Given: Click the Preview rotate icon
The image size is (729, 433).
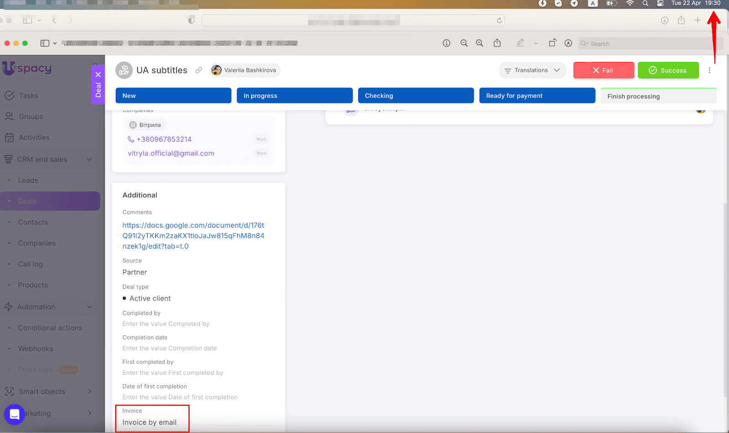Looking at the screenshot, I should [552, 43].
